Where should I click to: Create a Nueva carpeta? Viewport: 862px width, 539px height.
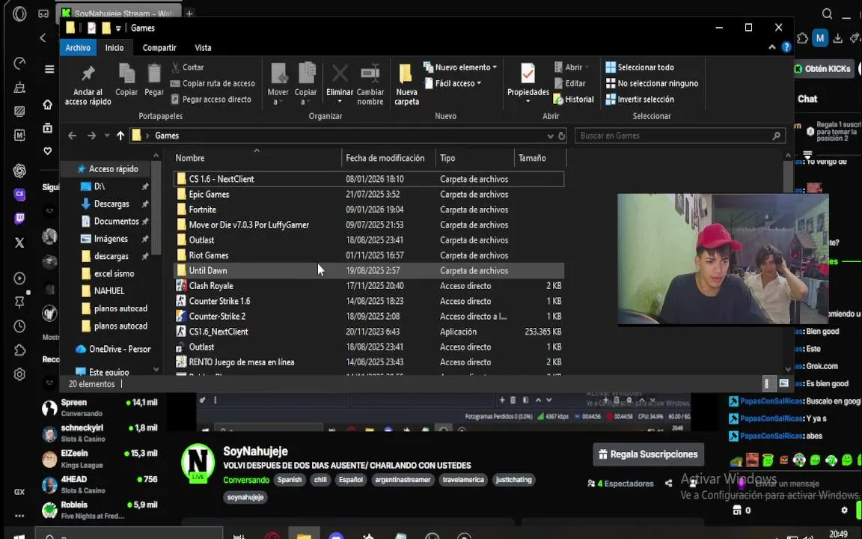pos(407,84)
